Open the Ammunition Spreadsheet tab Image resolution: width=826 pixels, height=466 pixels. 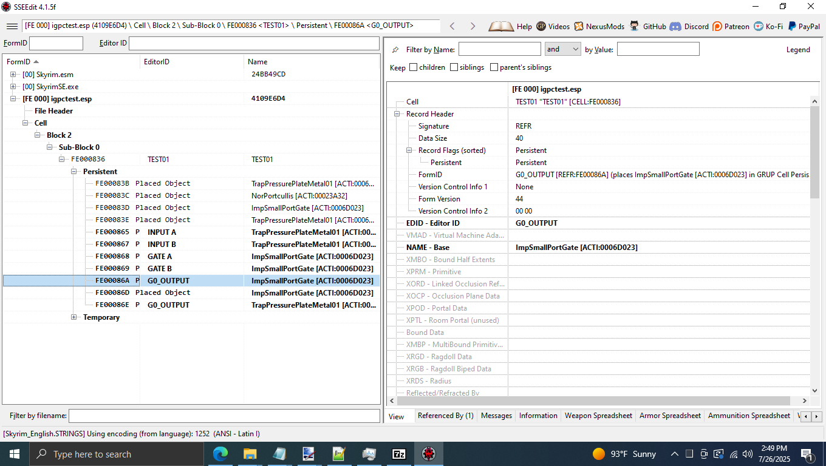tap(749, 416)
